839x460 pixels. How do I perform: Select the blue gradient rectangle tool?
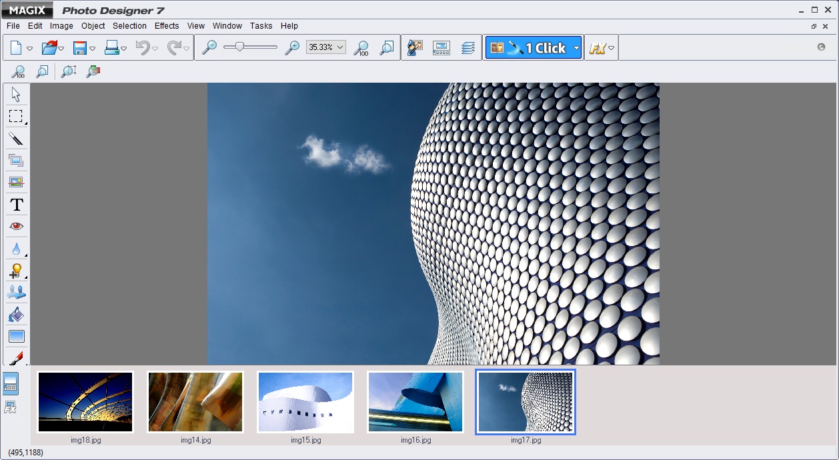tap(17, 336)
